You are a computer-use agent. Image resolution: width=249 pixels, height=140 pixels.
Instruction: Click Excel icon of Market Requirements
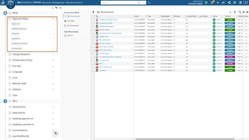pos(97,26)
